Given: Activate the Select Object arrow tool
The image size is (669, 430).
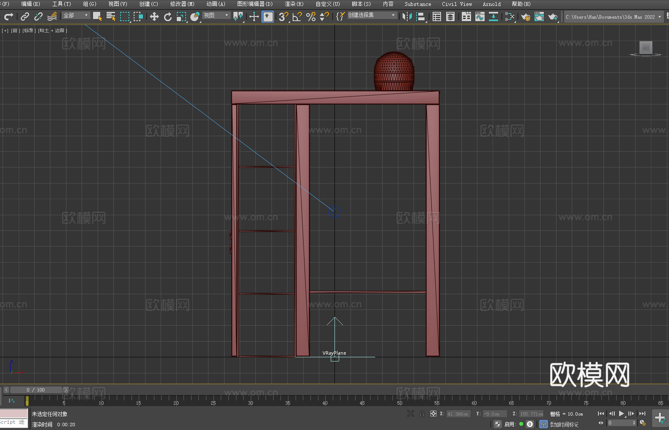Looking at the screenshot, I should 97,16.
